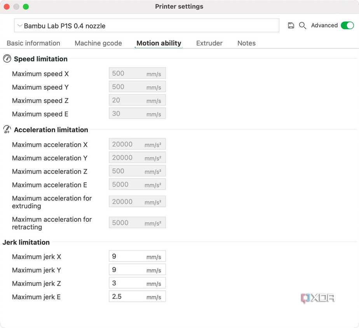The height and width of the screenshot is (328, 359).
Task: Click the Maximum speed Y field
Action: click(137, 87)
